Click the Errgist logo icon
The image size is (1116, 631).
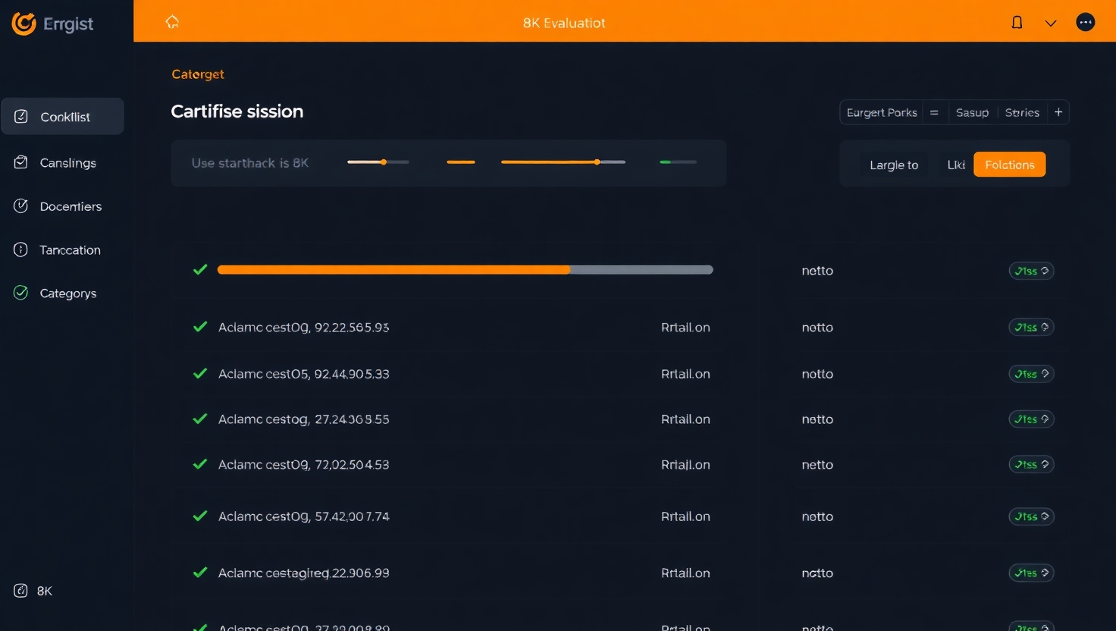[x=24, y=24]
